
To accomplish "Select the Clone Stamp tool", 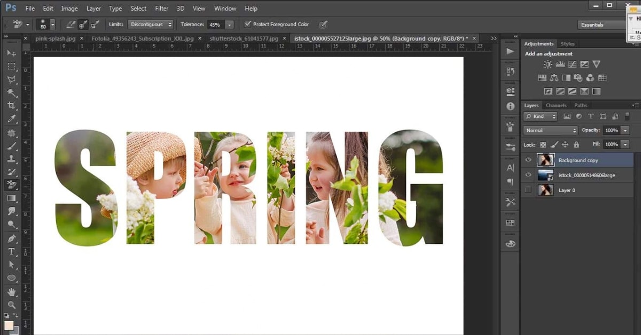I will 11,158.
